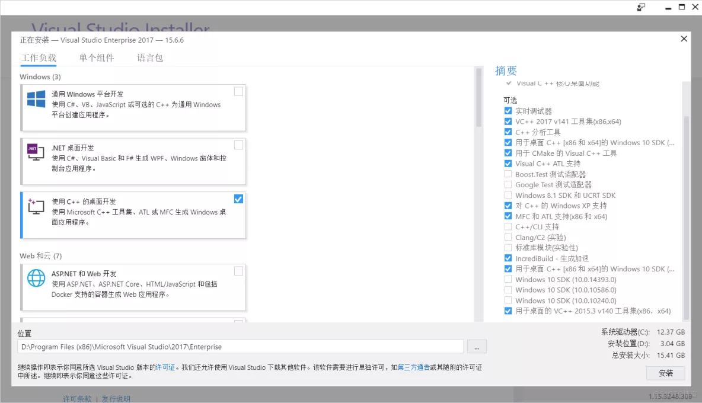Image resolution: width=702 pixels, height=403 pixels.
Task: Open the 许可证 link
Action: (x=165, y=367)
